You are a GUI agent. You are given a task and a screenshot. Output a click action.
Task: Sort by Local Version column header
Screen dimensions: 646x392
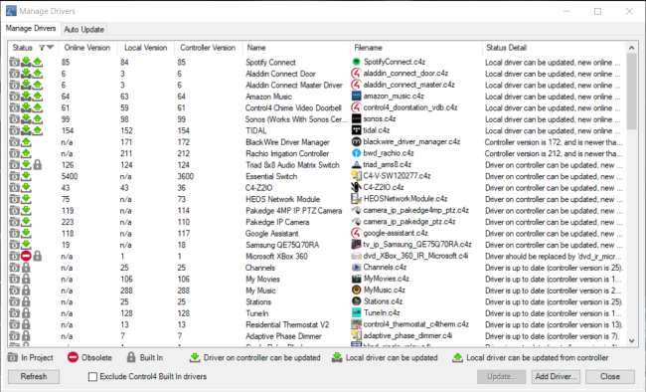(x=146, y=48)
